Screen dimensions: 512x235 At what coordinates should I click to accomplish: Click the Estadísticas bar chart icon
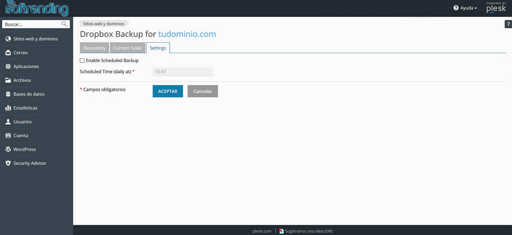pyautogui.click(x=8, y=108)
